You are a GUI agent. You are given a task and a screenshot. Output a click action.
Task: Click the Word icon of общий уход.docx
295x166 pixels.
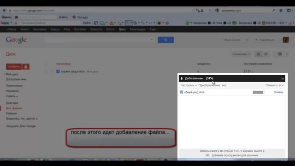click(181, 92)
